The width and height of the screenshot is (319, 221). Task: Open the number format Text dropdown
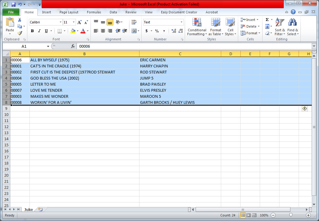[182, 22]
